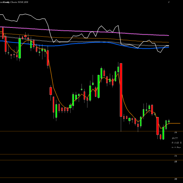Image resolution: width=183 pixels, height=183 pixels.
Task: Click the 'in 4 Days' text
Action: [x=176, y=147]
